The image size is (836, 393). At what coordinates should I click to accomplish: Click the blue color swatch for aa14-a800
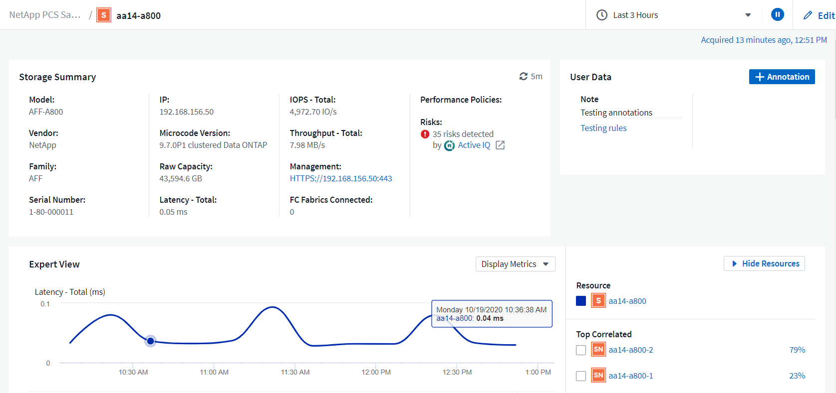click(x=581, y=301)
